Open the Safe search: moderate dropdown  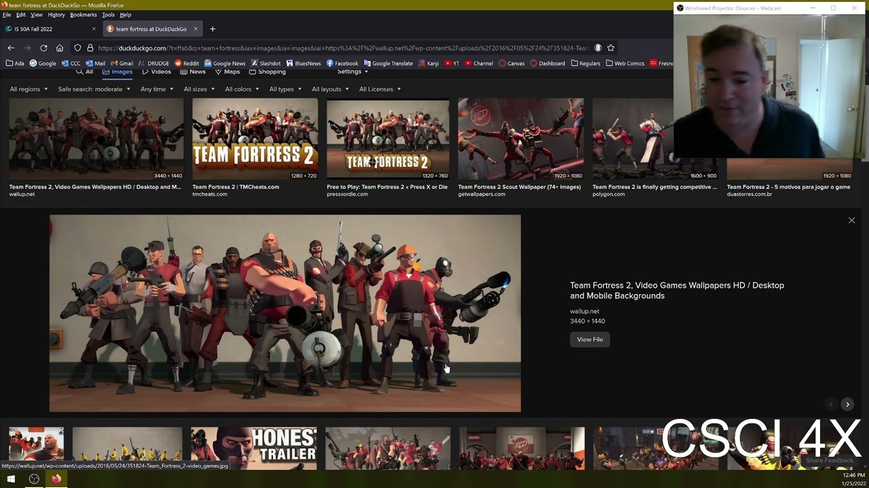tap(94, 89)
